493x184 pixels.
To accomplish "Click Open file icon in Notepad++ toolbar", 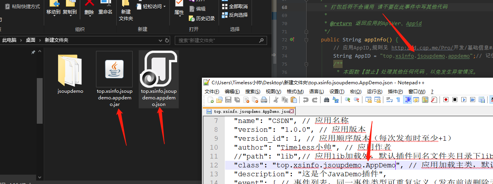I will pos(219,100).
